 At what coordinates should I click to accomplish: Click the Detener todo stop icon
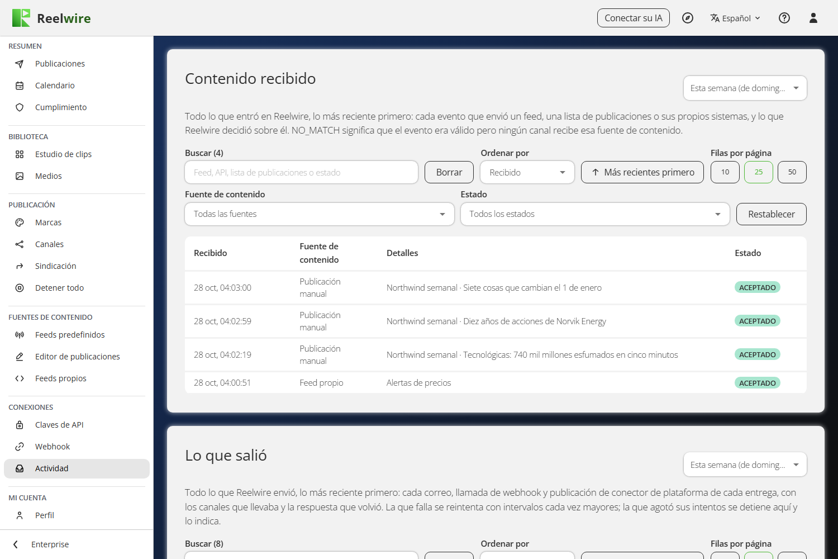(20, 288)
